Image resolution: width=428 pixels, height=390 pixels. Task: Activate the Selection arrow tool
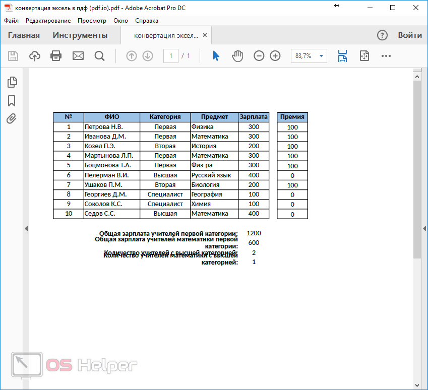[x=216, y=56]
